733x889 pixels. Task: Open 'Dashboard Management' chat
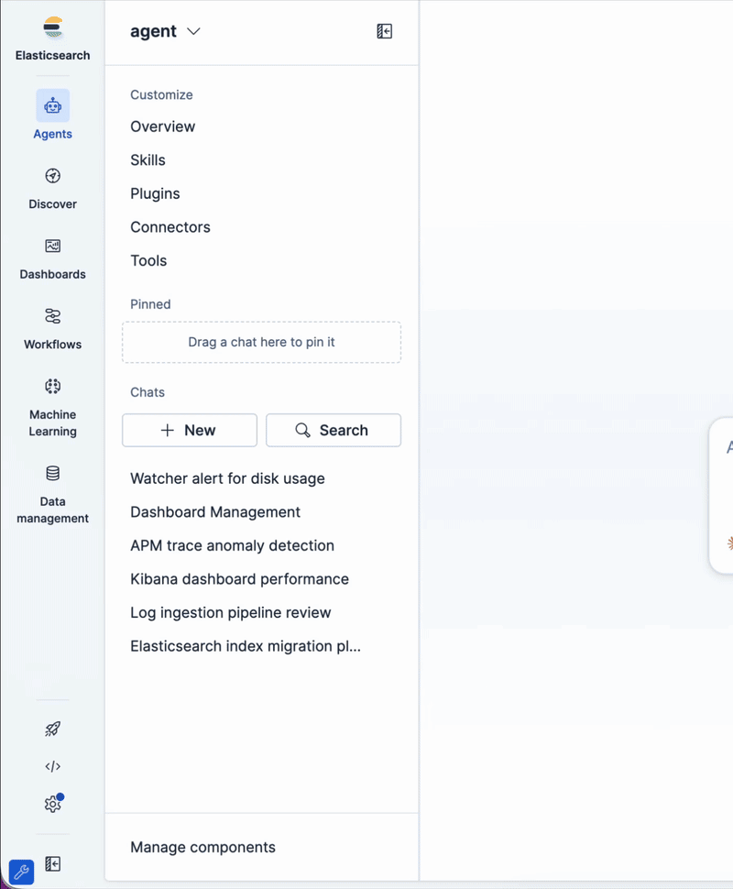tap(215, 512)
